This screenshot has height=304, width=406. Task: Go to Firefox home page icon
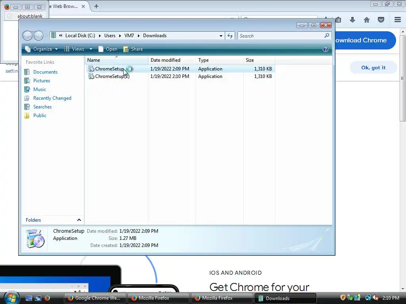pyautogui.click(x=367, y=20)
